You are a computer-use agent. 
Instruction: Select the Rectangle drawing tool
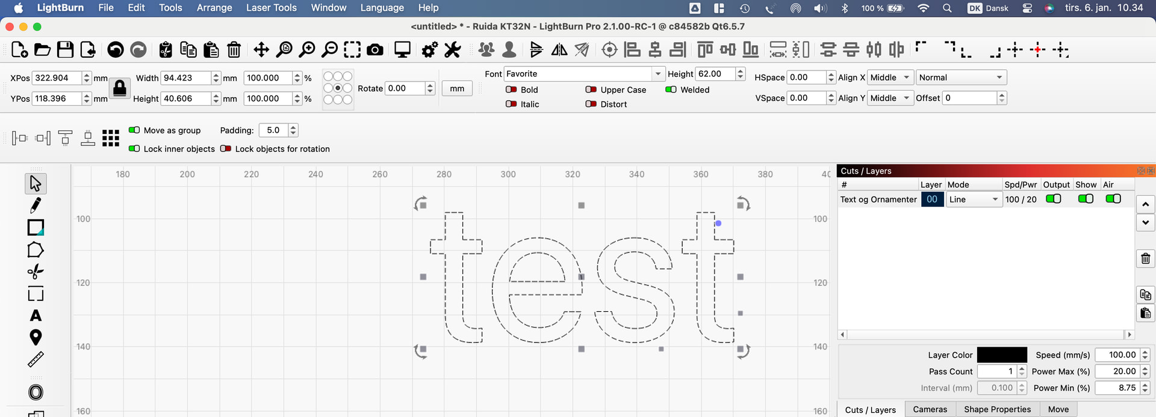click(36, 228)
